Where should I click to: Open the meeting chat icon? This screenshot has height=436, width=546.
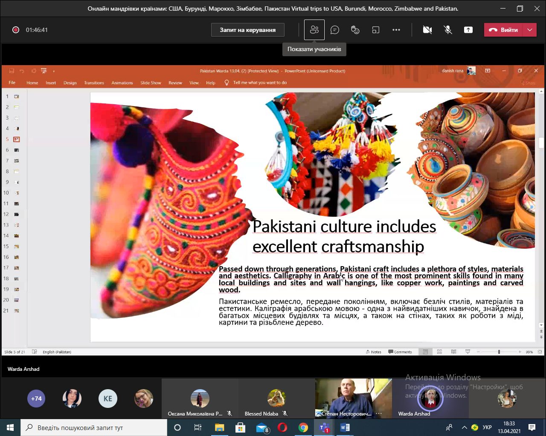(x=335, y=30)
